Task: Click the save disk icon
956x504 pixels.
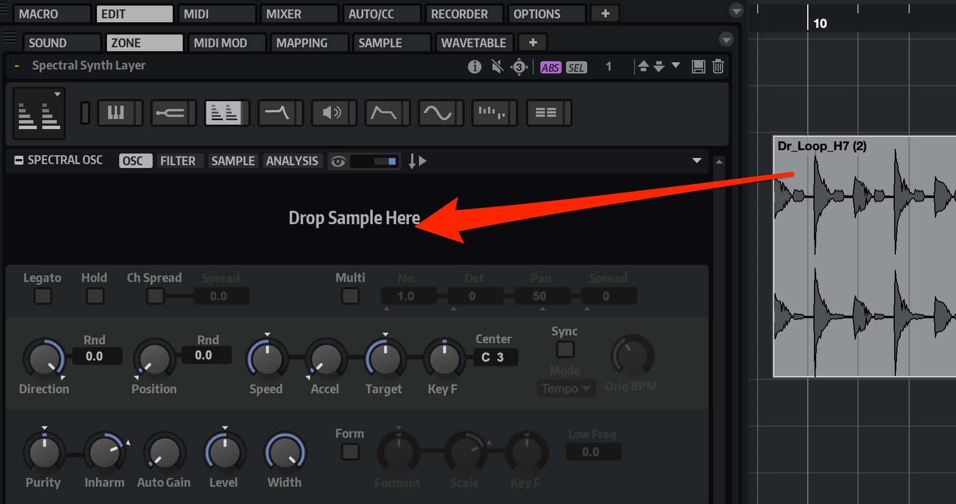Action: [698, 67]
